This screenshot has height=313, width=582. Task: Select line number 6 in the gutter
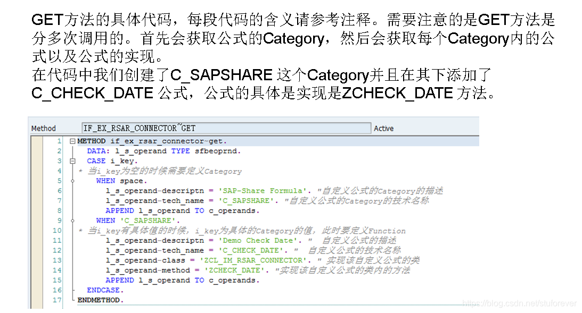pos(59,190)
